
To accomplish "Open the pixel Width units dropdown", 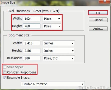I will coord(52,19).
